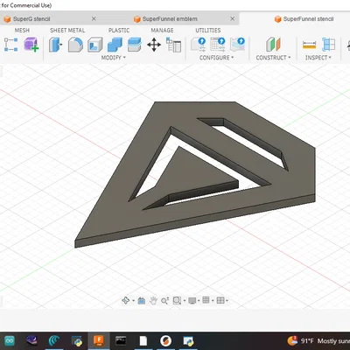Screen dimensions: 350x350
Task: Select the Shell tool
Action: 95,45
